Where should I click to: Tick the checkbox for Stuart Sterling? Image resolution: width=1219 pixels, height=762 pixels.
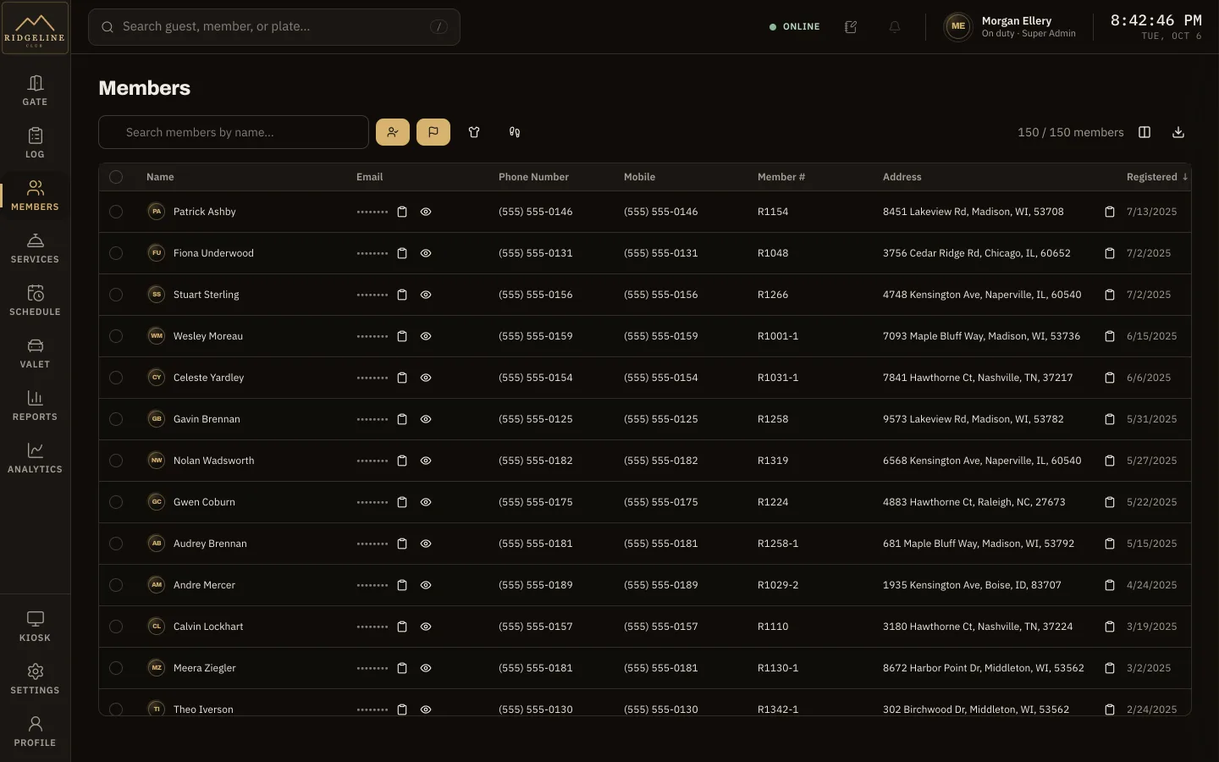116,295
